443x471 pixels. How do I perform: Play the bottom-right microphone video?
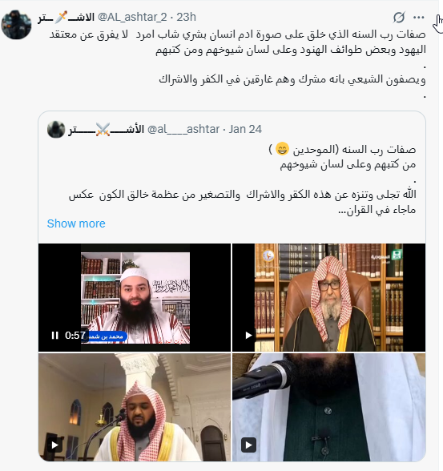pyautogui.click(x=248, y=445)
